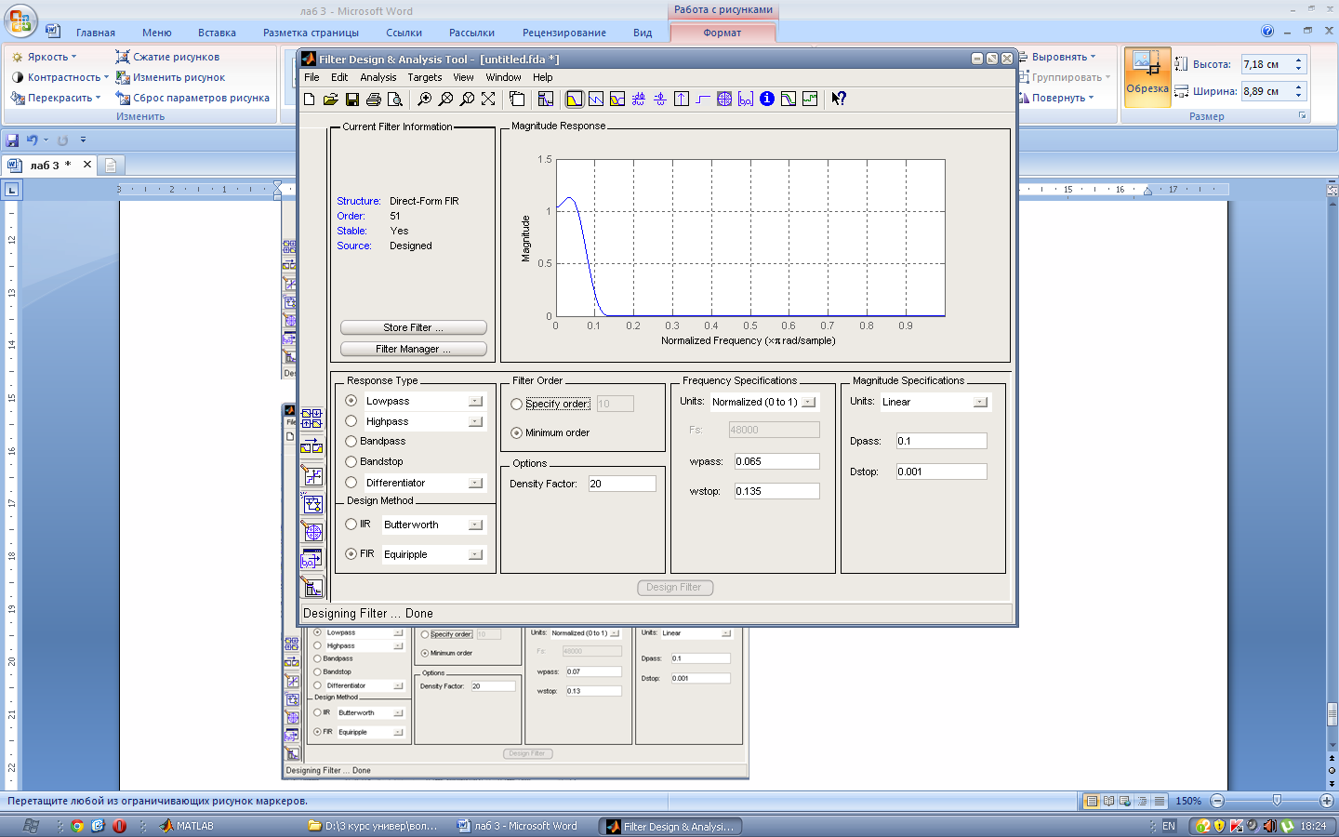The height and width of the screenshot is (837, 1339).
Task: Open Pole/Zero Editor sidebar panel
Action: pyautogui.click(x=312, y=531)
